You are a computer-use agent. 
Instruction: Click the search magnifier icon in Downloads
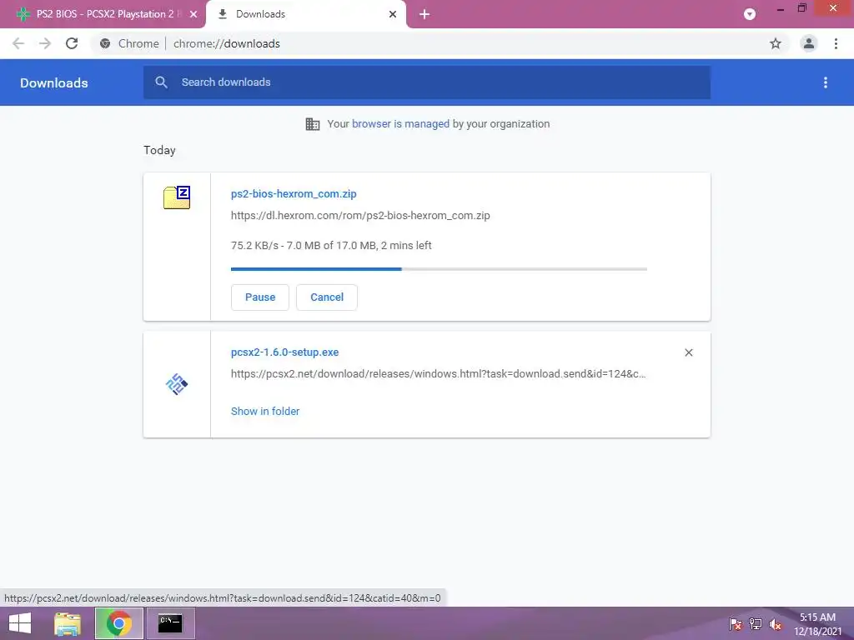click(x=161, y=82)
